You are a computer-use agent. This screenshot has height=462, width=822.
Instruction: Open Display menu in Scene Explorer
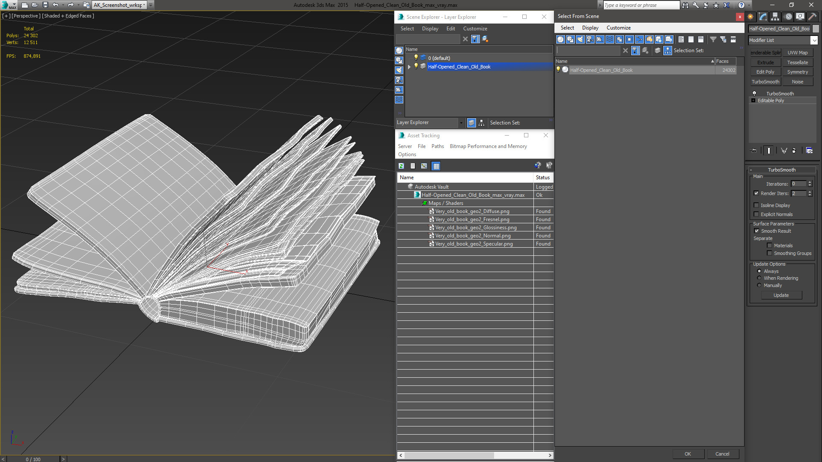(x=430, y=29)
